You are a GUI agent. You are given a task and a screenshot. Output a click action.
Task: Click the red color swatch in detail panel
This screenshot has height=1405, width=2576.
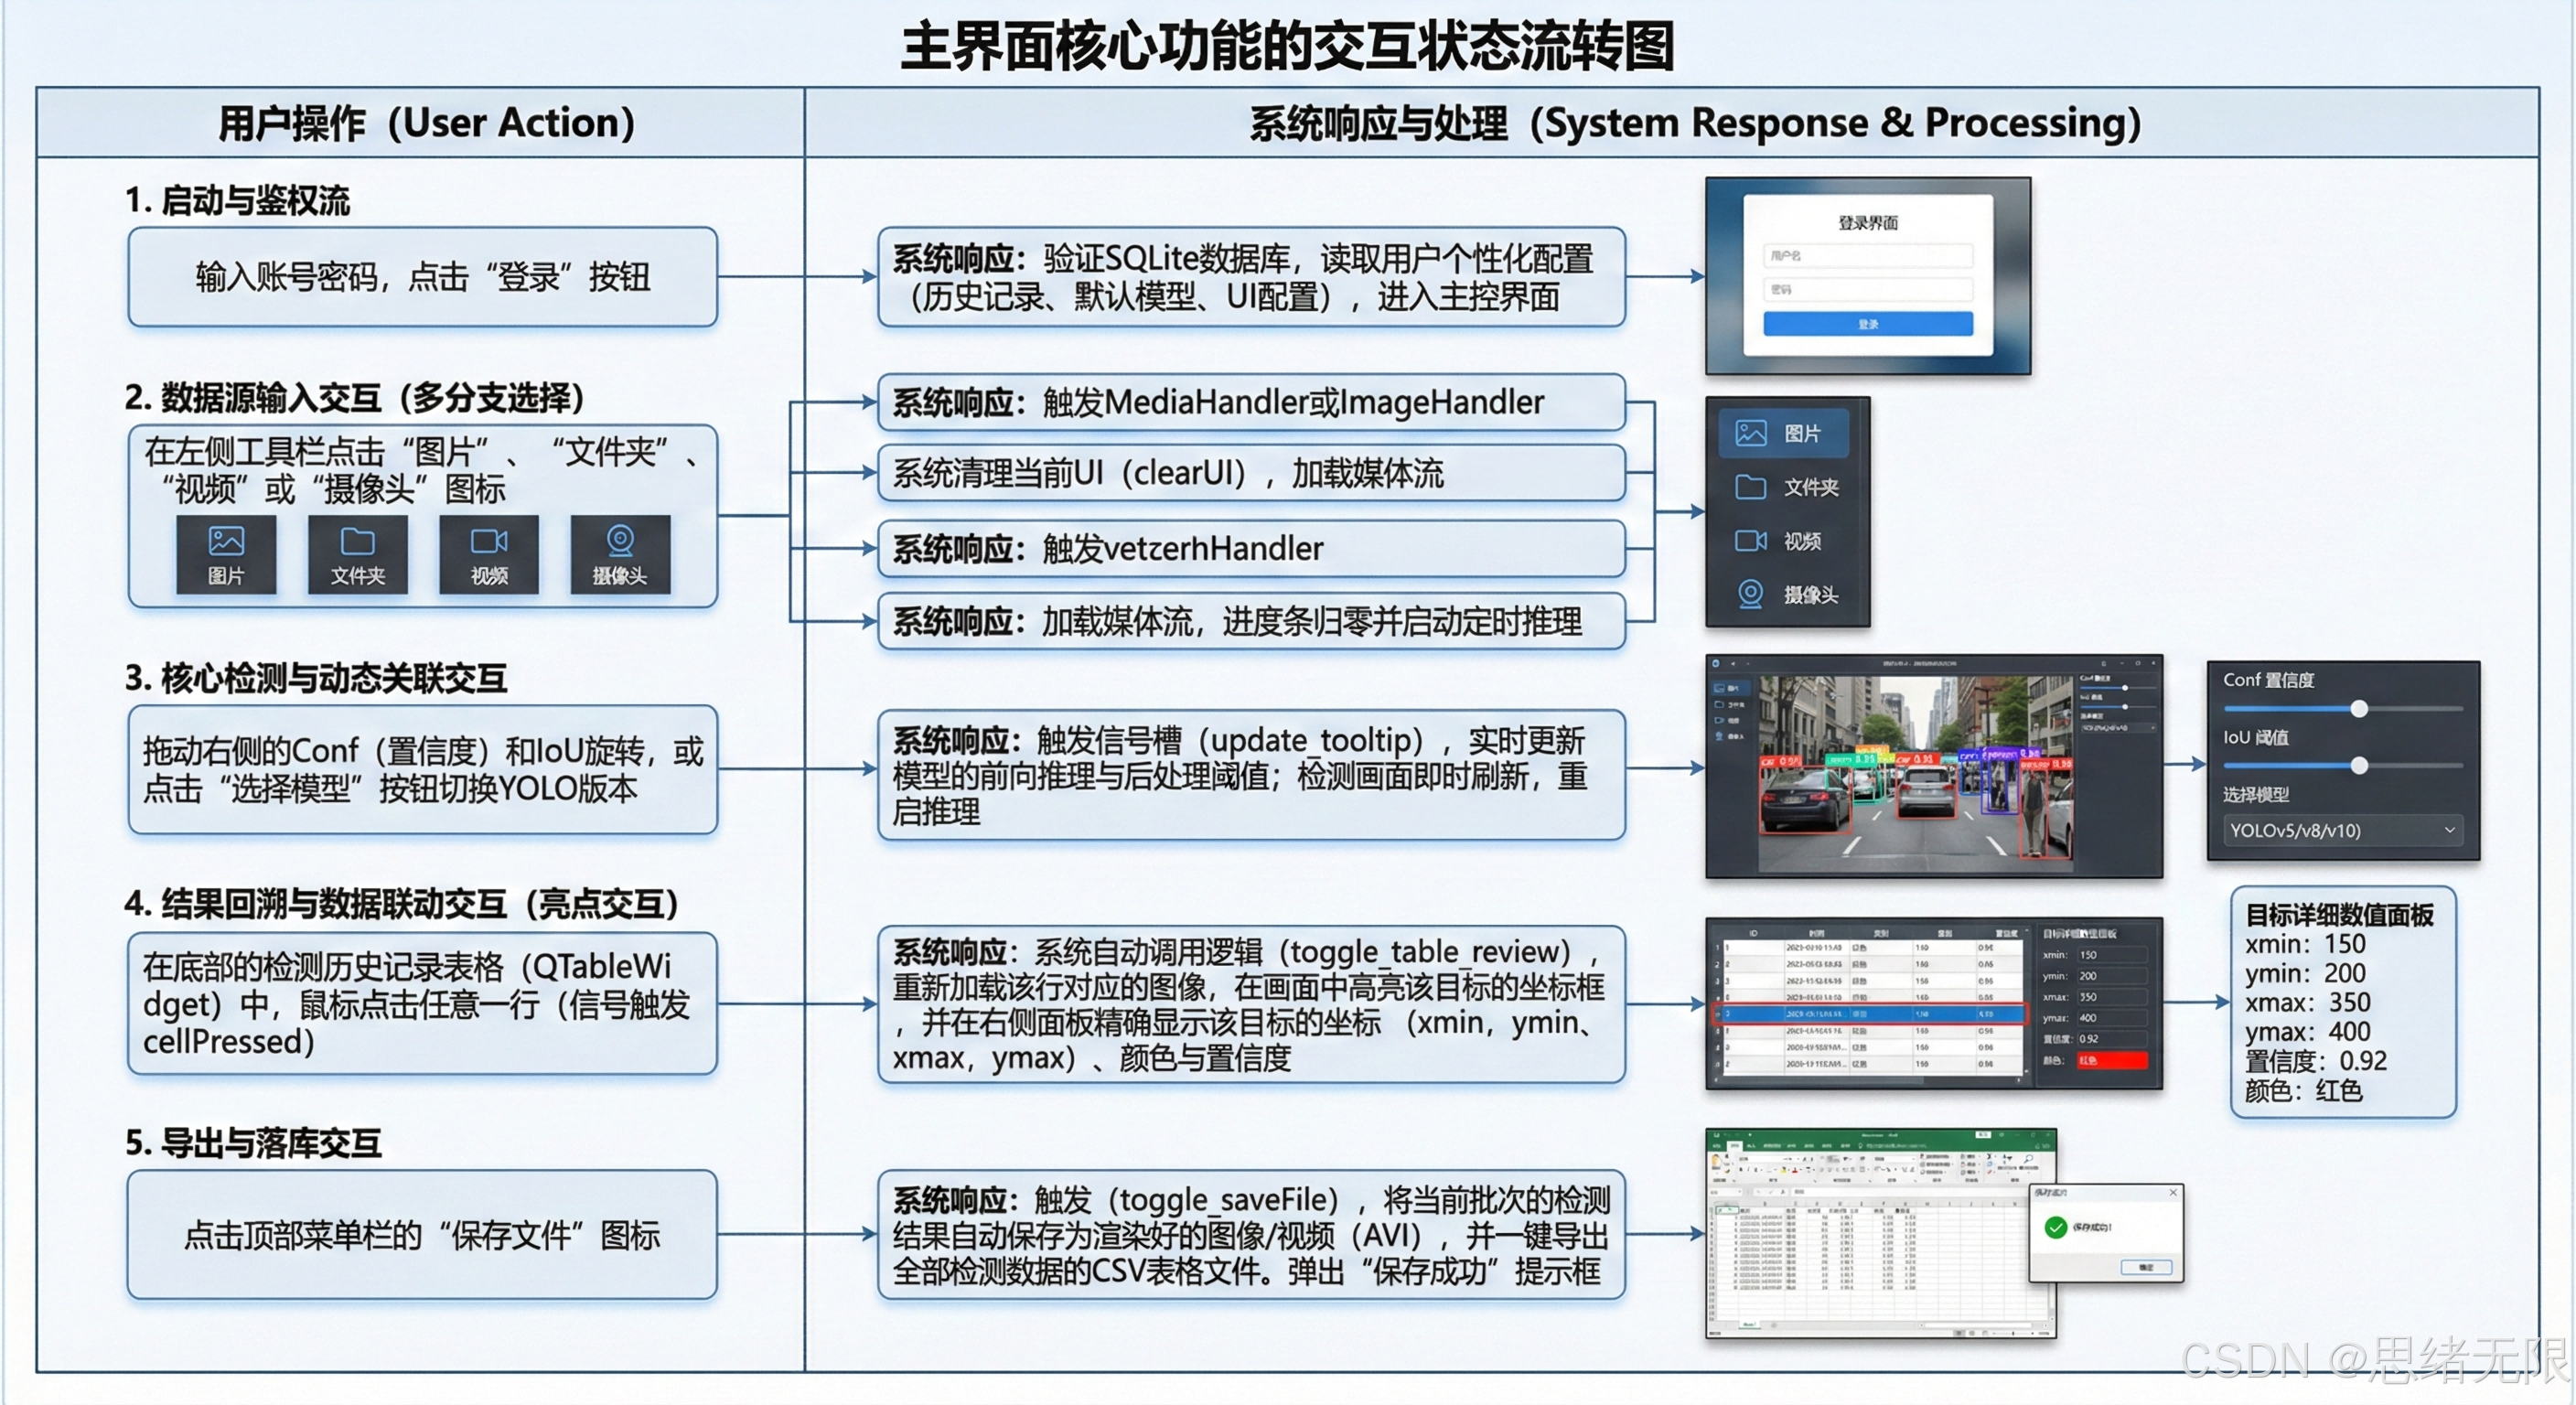(x=2112, y=1060)
